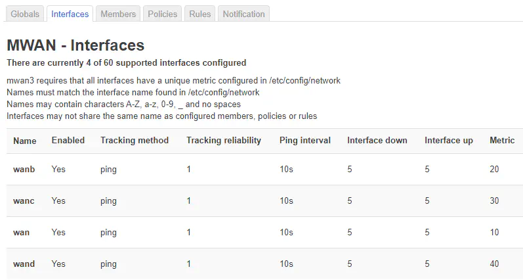Switch to the Members tab
This screenshot has width=523, height=280.
[x=119, y=14]
